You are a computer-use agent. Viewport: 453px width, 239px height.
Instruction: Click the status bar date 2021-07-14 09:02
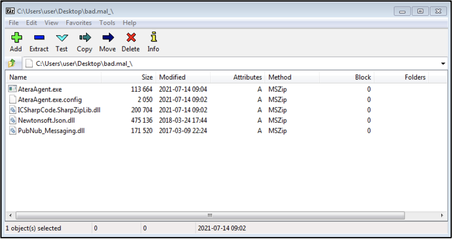222,228
